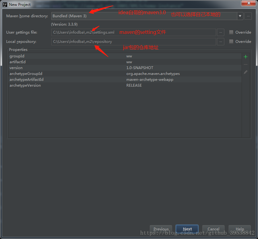This screenshot has width=258, height=239.
Task: Click the maven-archetype-webapp value
Action: click(150, 80)
